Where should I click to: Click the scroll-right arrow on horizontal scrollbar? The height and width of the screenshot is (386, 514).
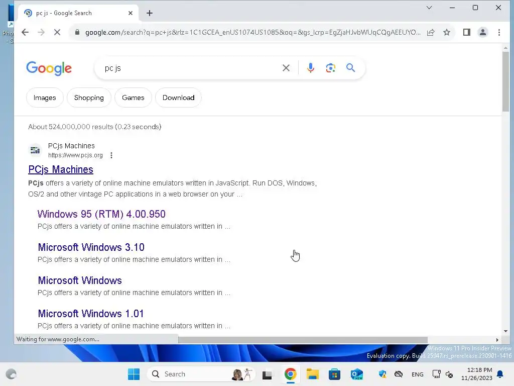497,340
